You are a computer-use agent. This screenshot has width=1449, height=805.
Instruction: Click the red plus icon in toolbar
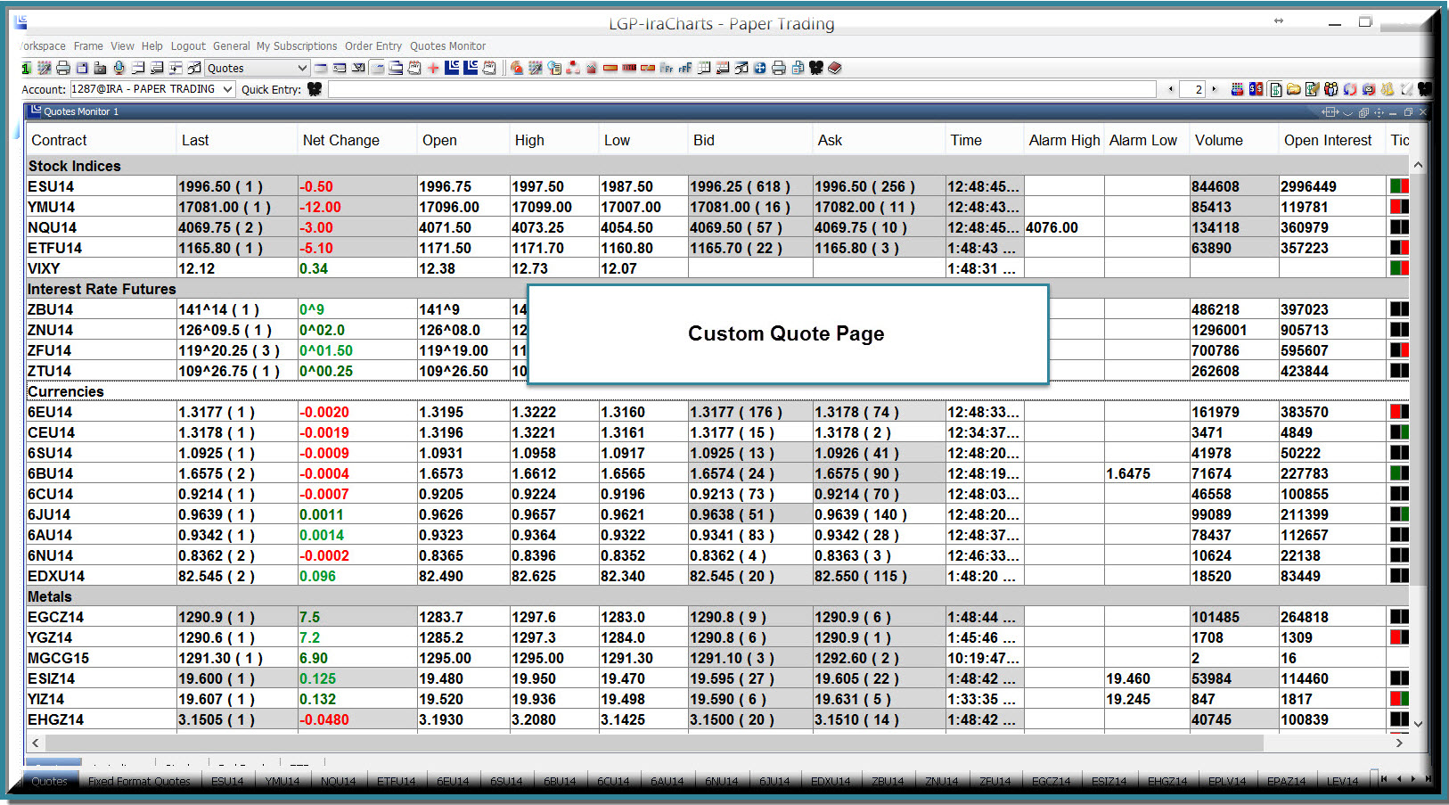point(432,68)
